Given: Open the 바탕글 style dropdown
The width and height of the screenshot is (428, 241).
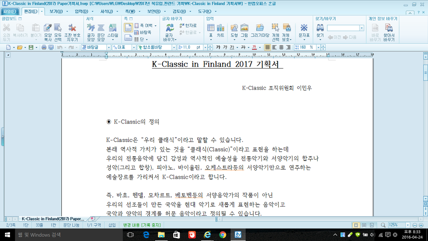Looking at the screenshot, I should click(108, 47).
